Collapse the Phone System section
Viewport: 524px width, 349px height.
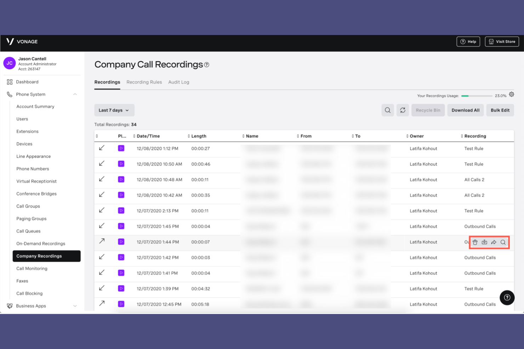click(x=75, y=94)
